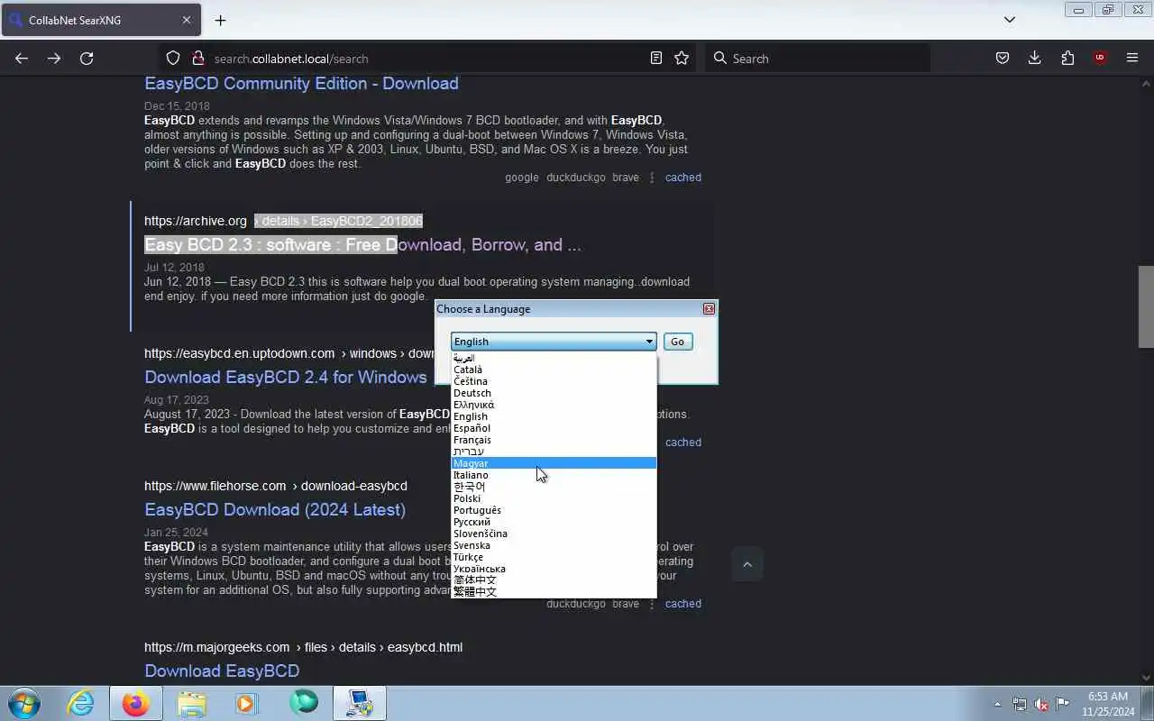
Task: List all tabs dropdown arrow
Action: [1010, 20]
